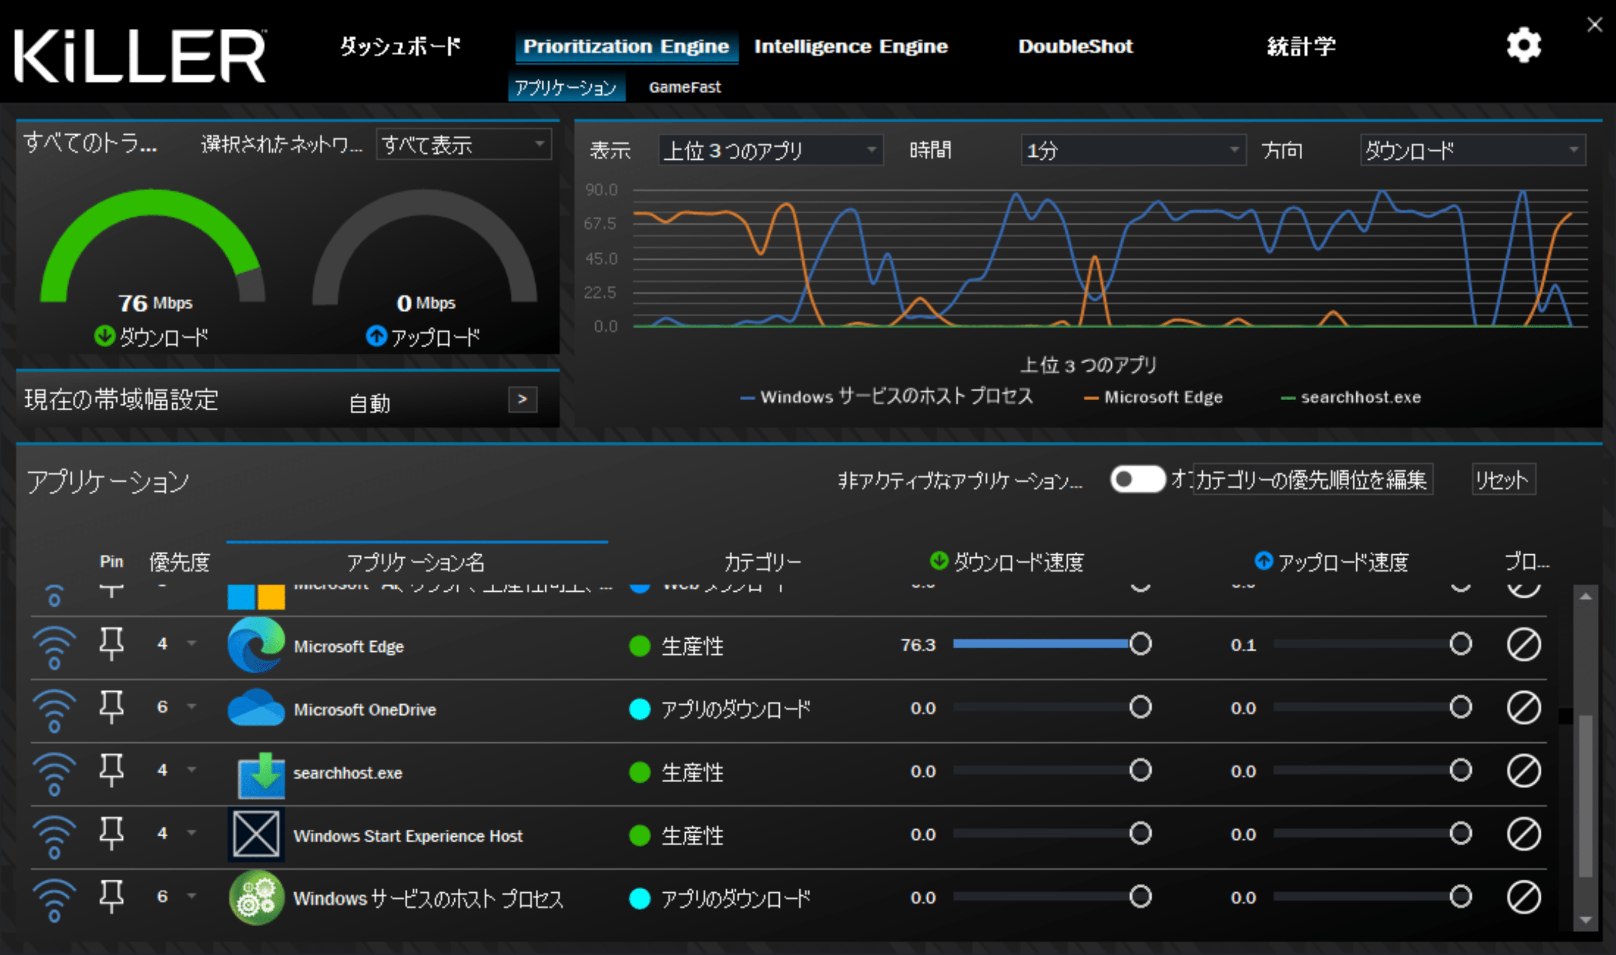Pin Windows サービスのホスト プロセス
Screen dimensions: 1616x955
point(111,896)
